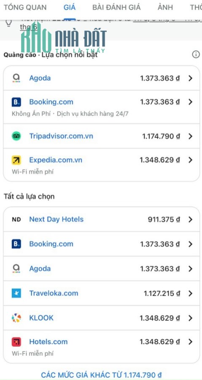Image resolution: width=202 pixels, height=380 pixels.
Task: Switch to the BÀI ĐÁNH GIÁ tab
Action: (116, 7)
